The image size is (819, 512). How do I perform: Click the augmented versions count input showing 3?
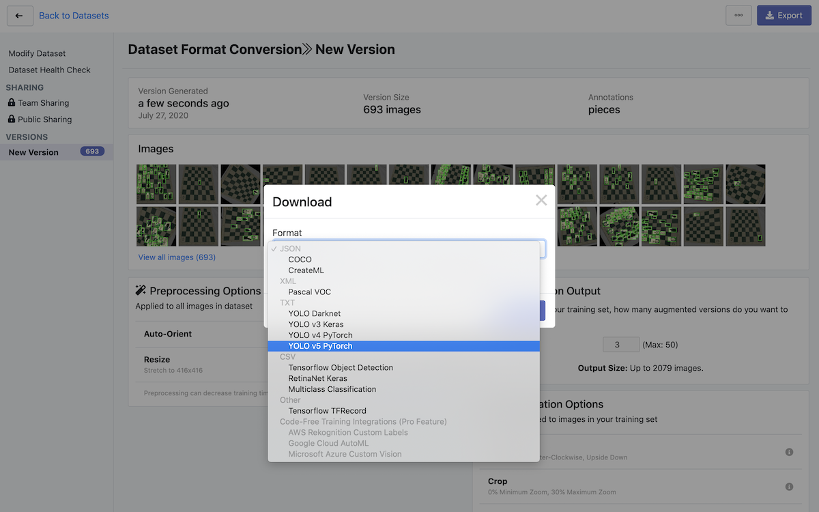click(x=620, y=345)
